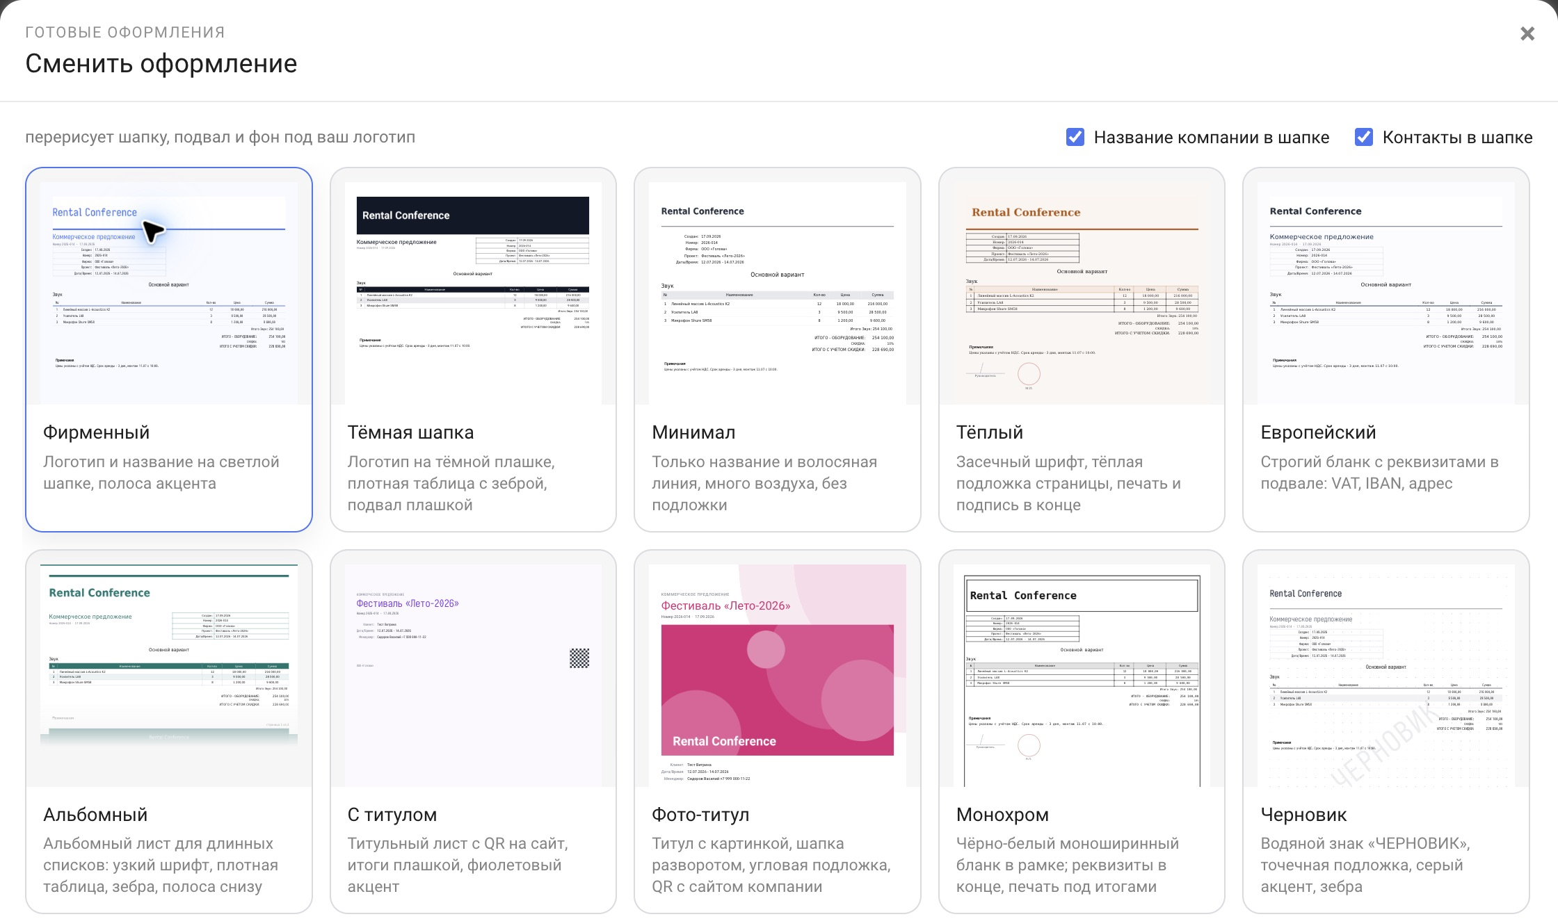Click the 'С титулом' card title
Image resolution: width=1558 pixels, height=919 pixels.
392,815
